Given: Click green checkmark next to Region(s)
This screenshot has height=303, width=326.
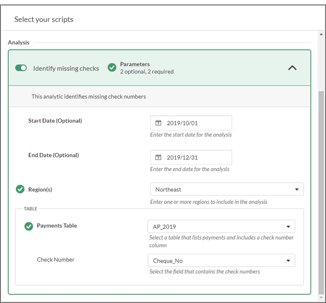Looking at the screenshot, I should [20, 189].
